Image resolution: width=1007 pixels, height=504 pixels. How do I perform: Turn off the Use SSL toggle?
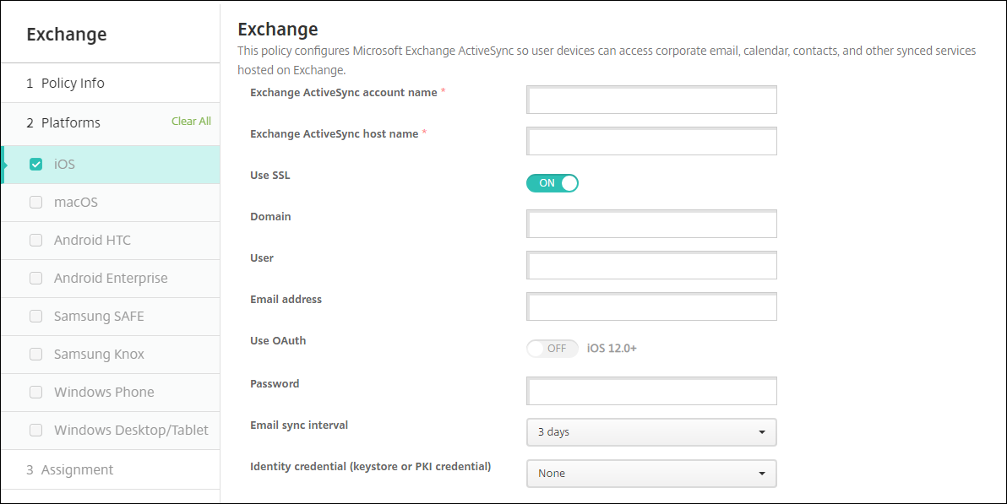click(552, 183)
